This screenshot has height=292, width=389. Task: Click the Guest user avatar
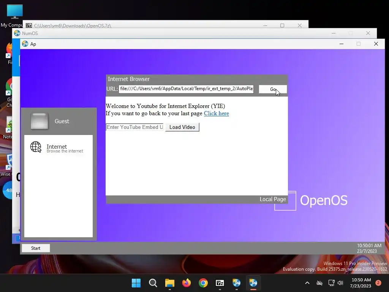pos(39,121)
